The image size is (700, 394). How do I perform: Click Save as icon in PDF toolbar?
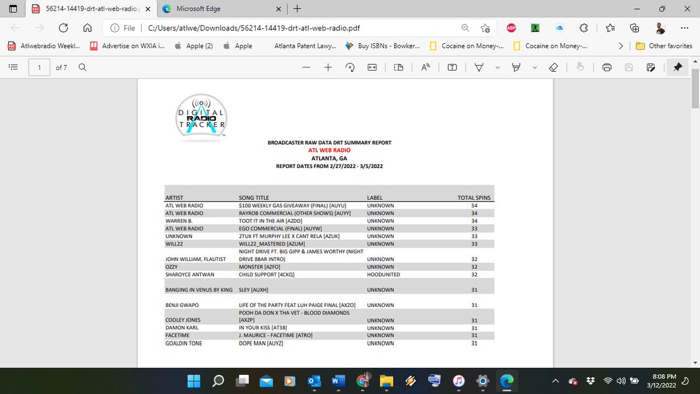tap(650, 67)
